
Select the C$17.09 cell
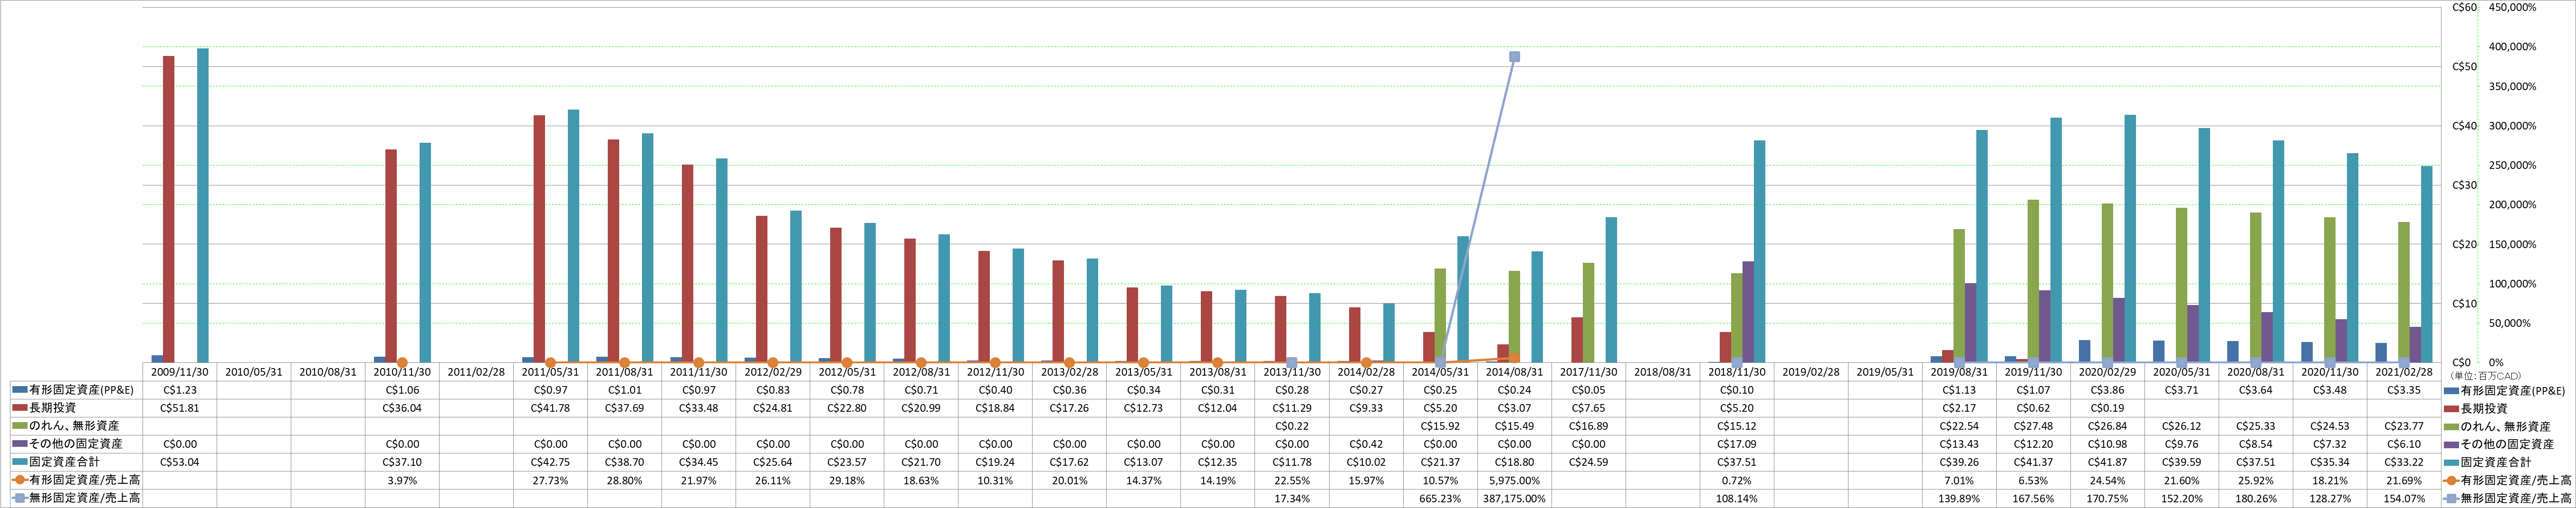[1737, 444]
